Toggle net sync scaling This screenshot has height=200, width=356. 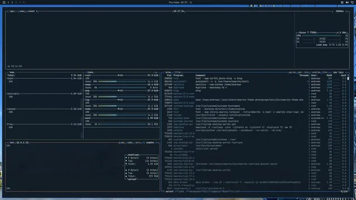[122, 143]
